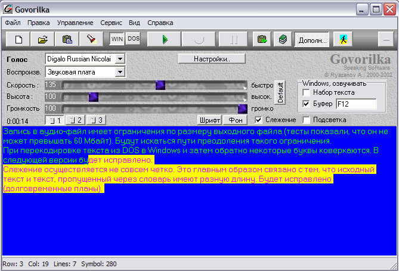Click the paste-from-clipboard toolbar icon
Viewport: 399px width, 271px height.
(67, 39)
